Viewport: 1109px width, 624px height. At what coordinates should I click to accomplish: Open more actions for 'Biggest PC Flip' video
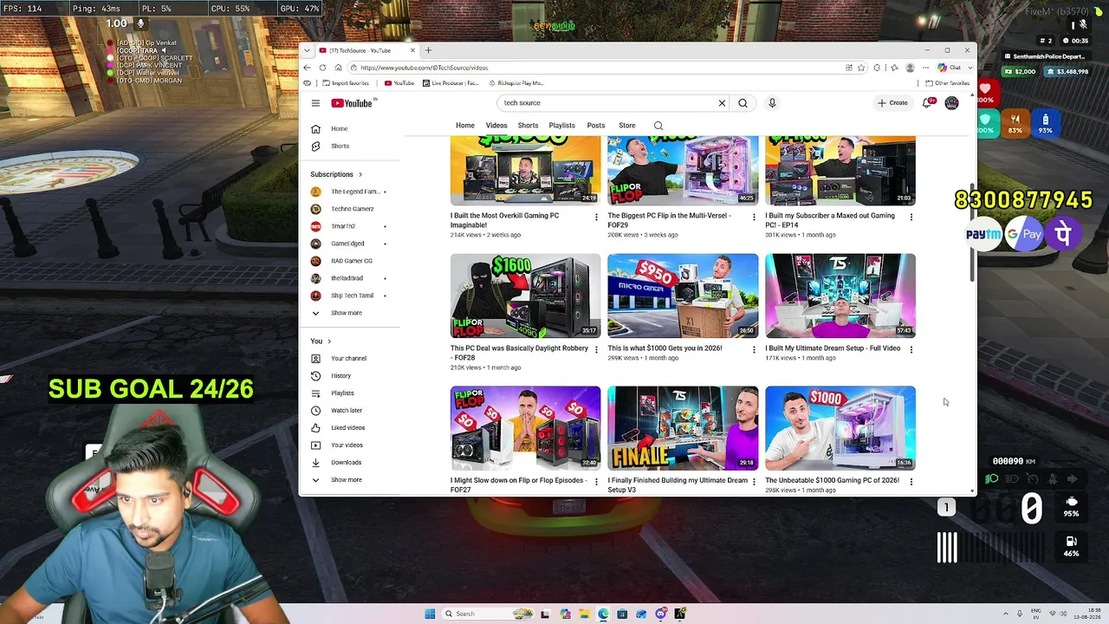(753, 217)
